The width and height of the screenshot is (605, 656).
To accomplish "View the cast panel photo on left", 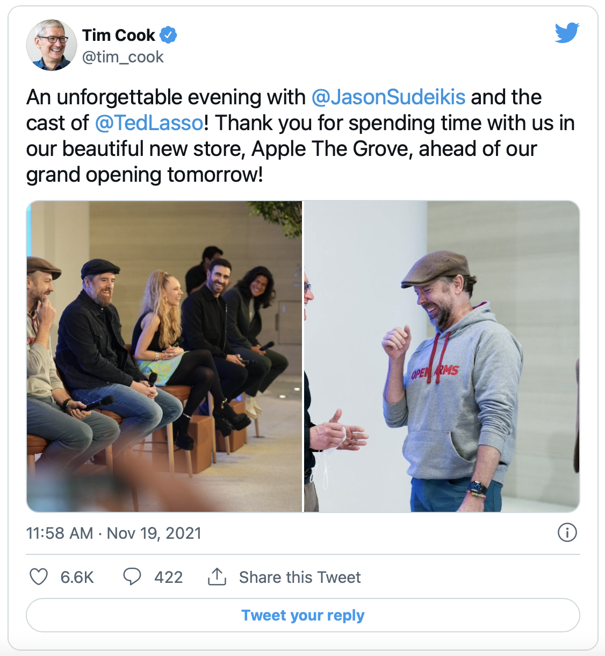I will click(x=164, y=356).
